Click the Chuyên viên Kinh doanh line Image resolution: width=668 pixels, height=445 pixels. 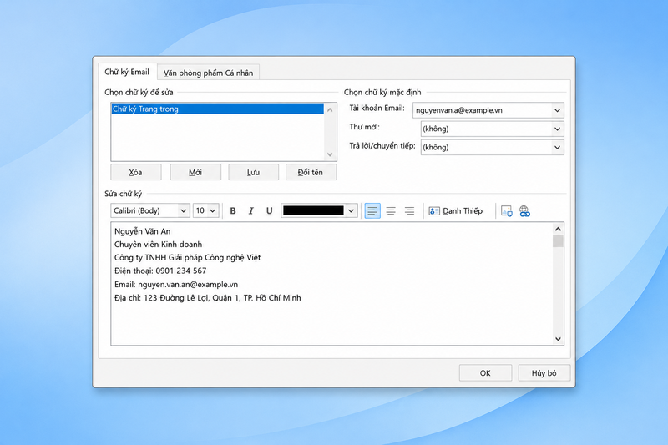pyautogui.click(x=158, y=245)
